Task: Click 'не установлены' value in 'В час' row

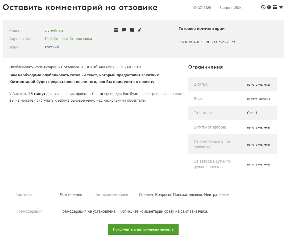Action: (x=258, y=99)
